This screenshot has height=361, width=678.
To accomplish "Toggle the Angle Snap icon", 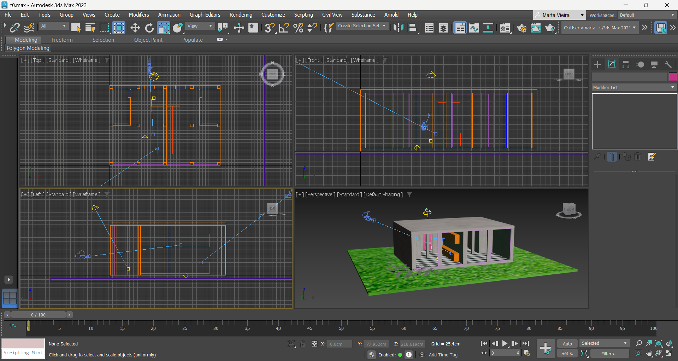I will [x=284, y=28].
